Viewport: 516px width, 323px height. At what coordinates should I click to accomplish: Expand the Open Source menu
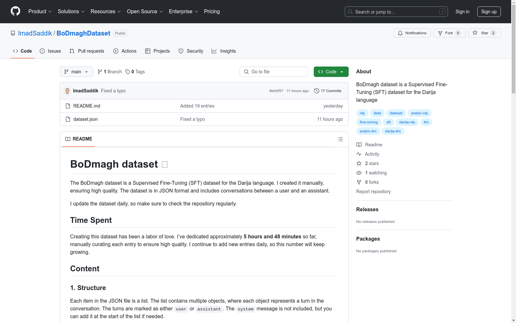pyautogui.click(x=145, y=11)
